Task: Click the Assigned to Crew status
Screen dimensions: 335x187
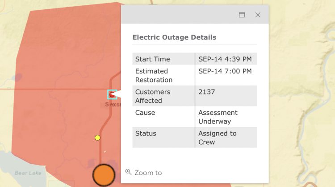Action: (x=218, y=138)
